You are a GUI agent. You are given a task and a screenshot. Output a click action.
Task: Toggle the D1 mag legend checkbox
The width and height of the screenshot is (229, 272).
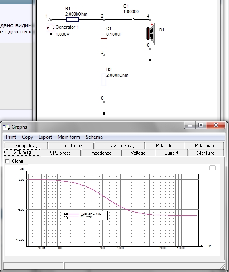[x=66, y=217]
